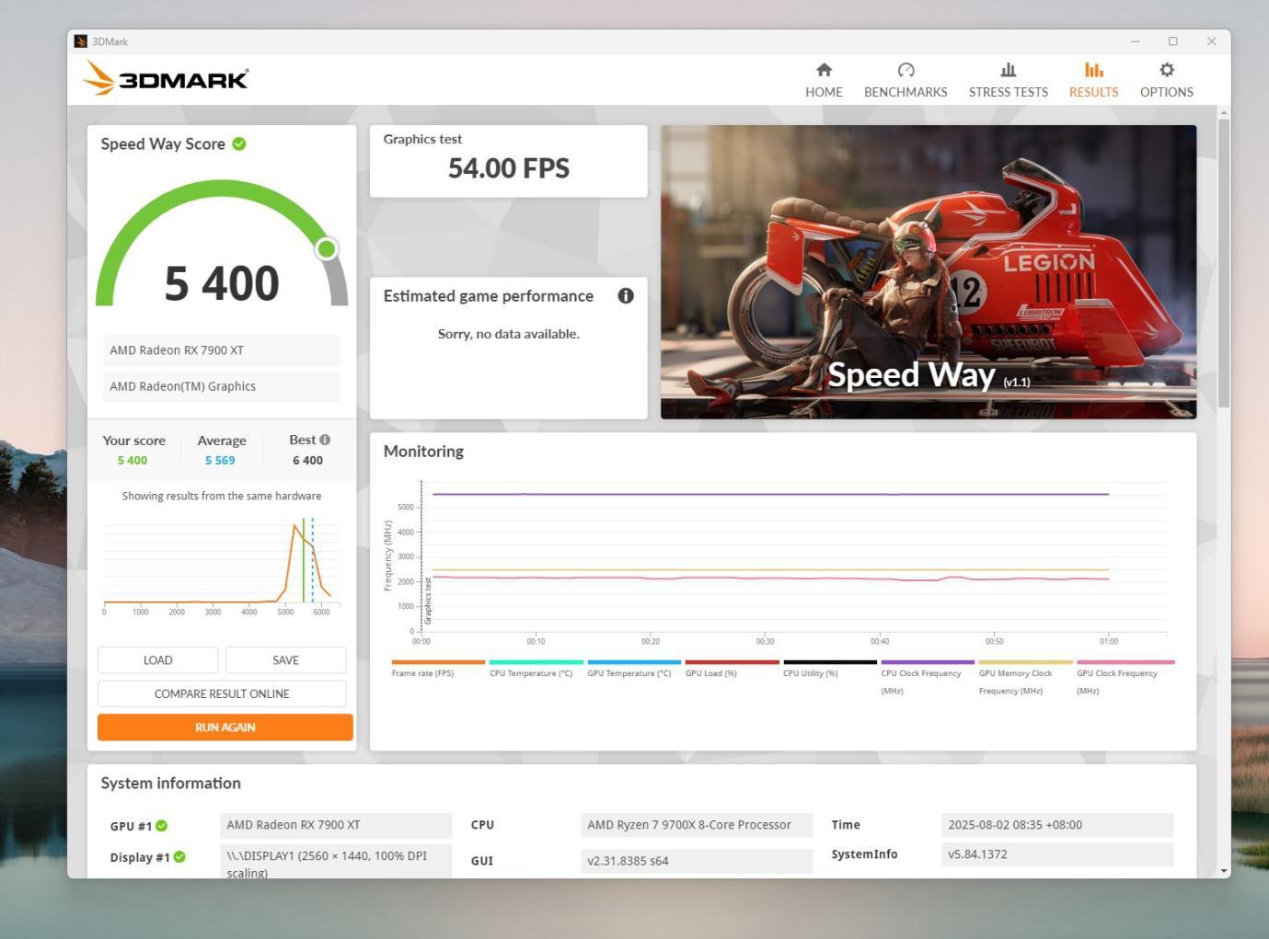Click the AMD Radeon RX 7900 XT field under score

(x=222, y=350)
